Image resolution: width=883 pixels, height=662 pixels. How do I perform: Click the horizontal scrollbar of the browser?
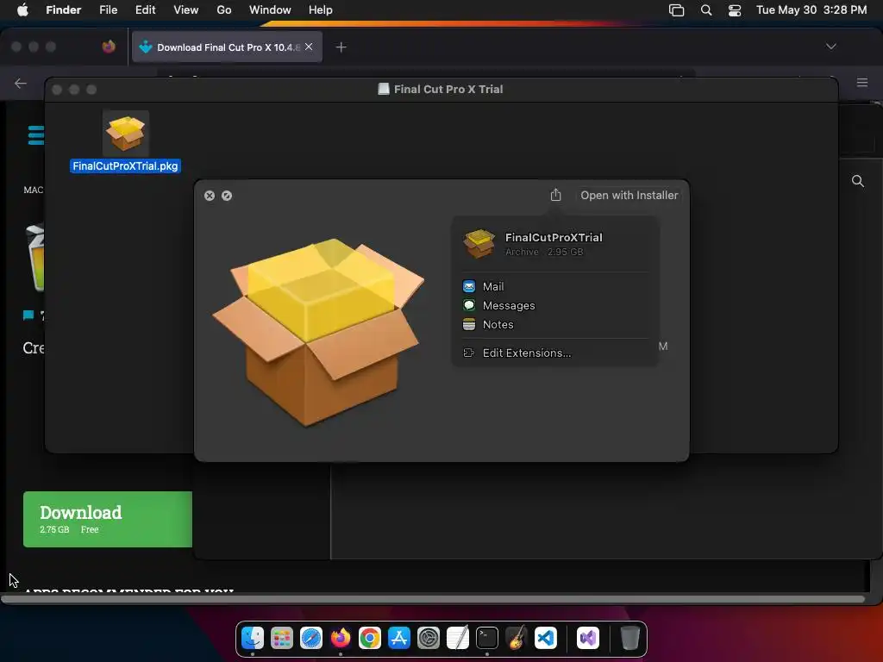(x=433, y=599)
